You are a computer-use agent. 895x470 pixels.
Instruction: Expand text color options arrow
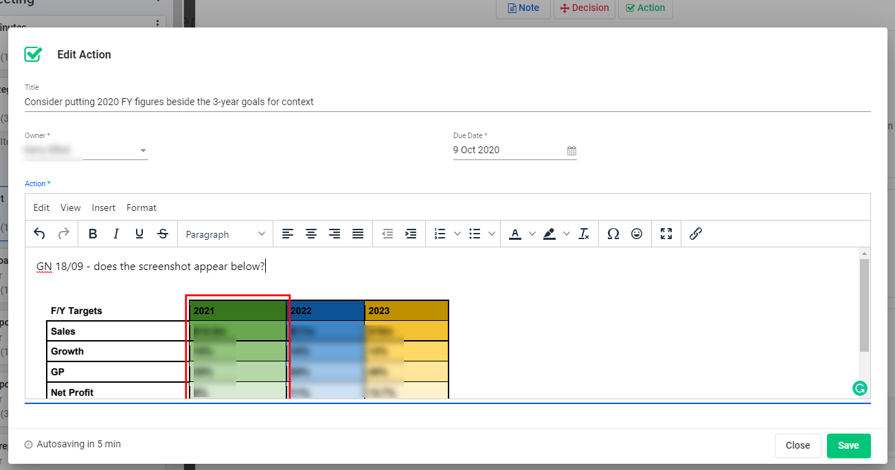(532, 234)
